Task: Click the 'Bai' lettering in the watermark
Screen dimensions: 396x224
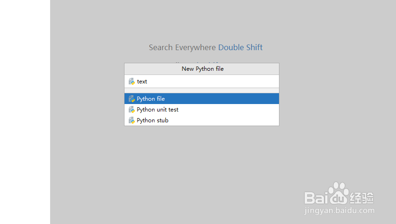Action: tap(316, 198)
